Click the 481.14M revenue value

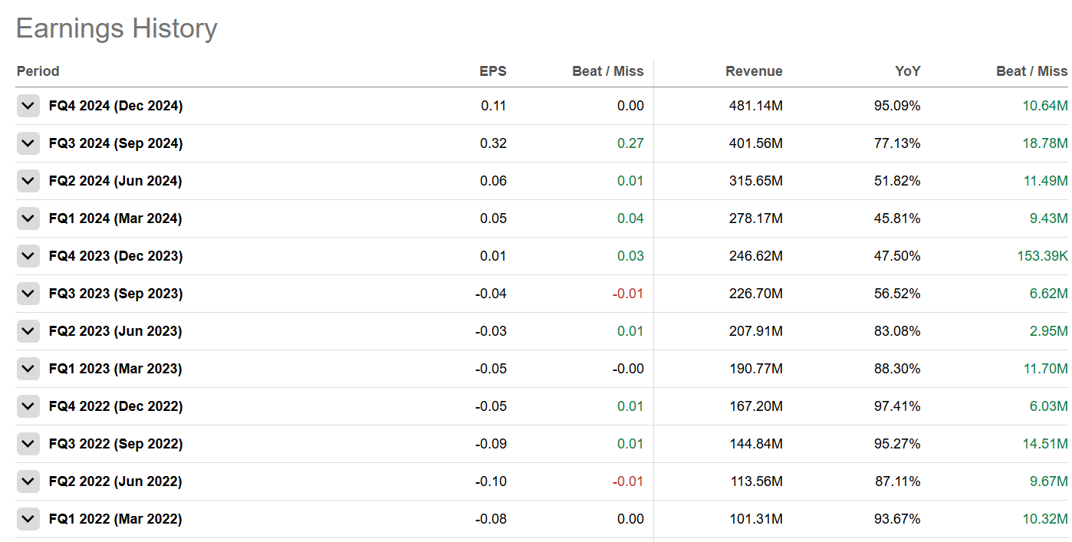[x=755, y=106]
